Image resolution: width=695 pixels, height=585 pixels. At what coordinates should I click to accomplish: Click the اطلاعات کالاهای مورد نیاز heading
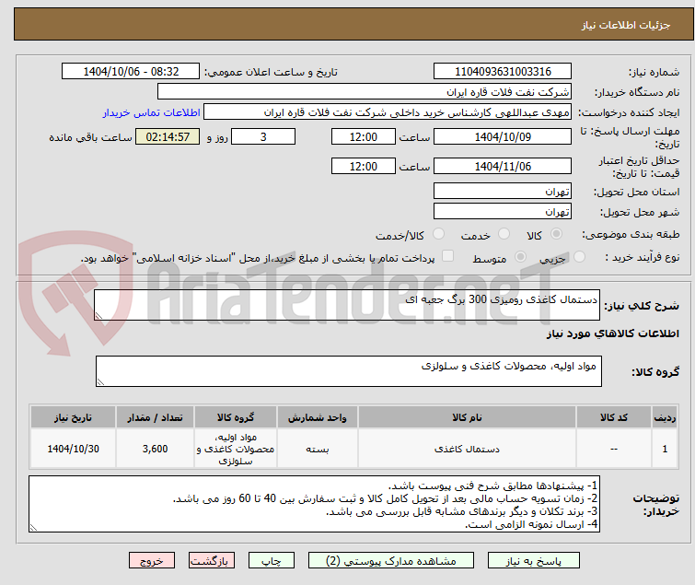[613, 333]
